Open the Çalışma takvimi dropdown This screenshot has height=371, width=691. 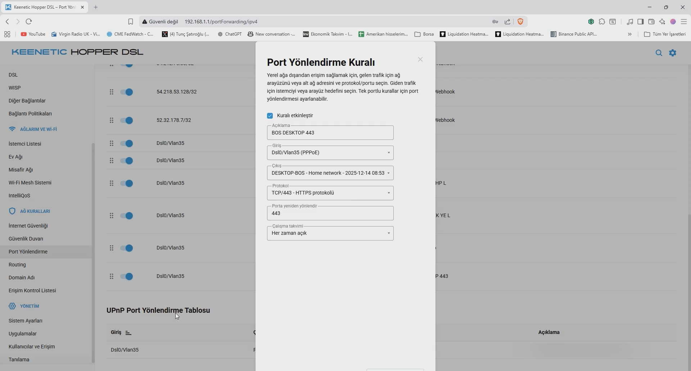tap(330, 233)
